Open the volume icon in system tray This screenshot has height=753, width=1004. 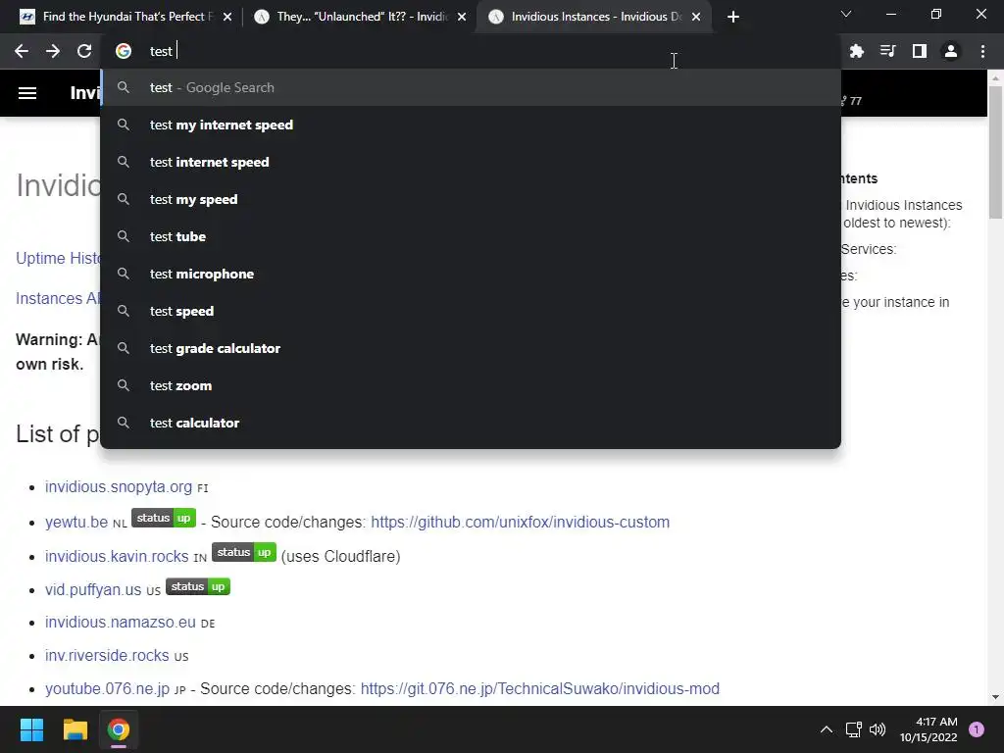pos(878,729)
